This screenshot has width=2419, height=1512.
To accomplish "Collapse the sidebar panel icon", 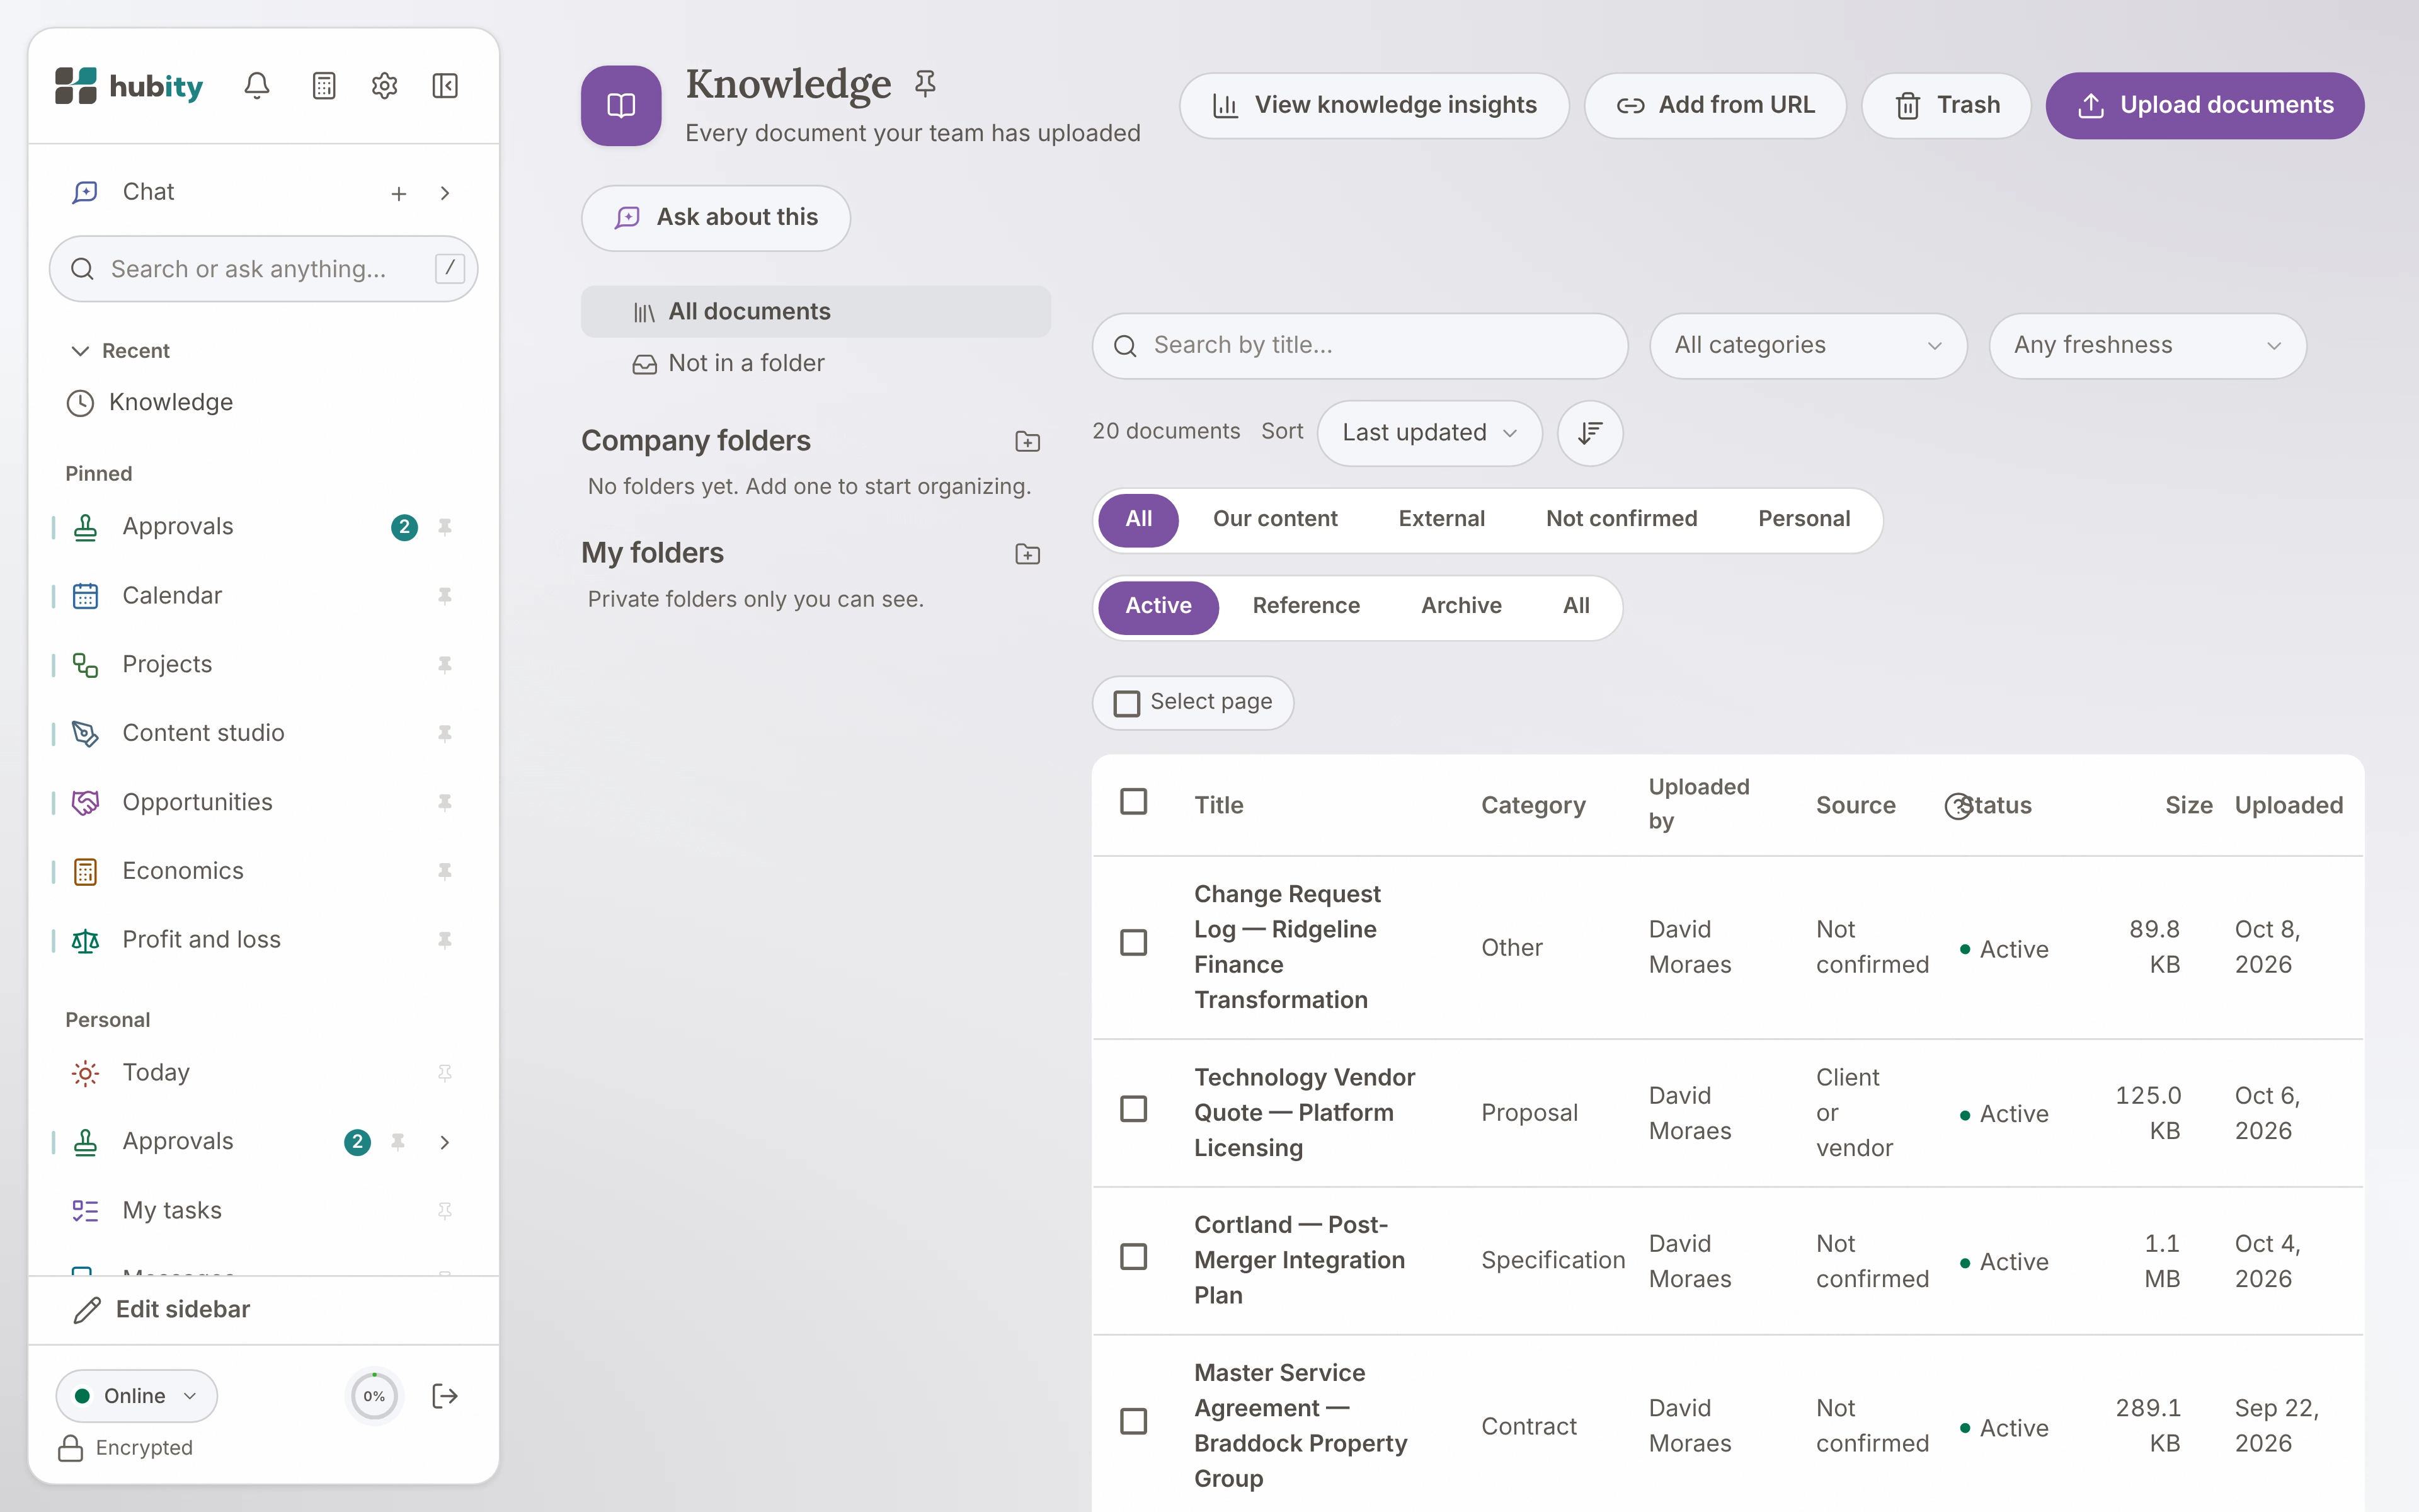I will pyautogui.click(x=445, y=86).
